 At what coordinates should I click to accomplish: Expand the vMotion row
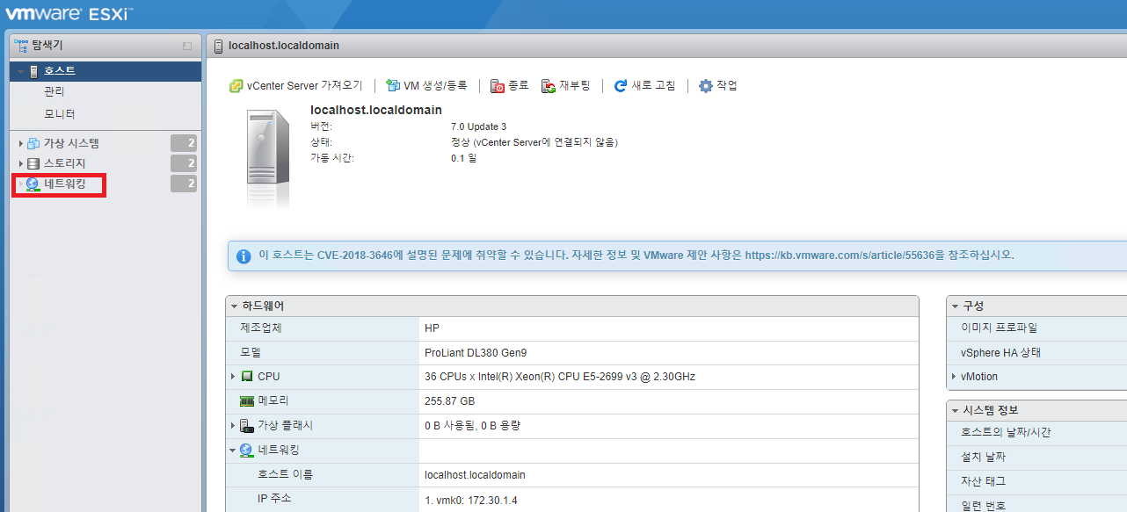click(x=954, y=377)
